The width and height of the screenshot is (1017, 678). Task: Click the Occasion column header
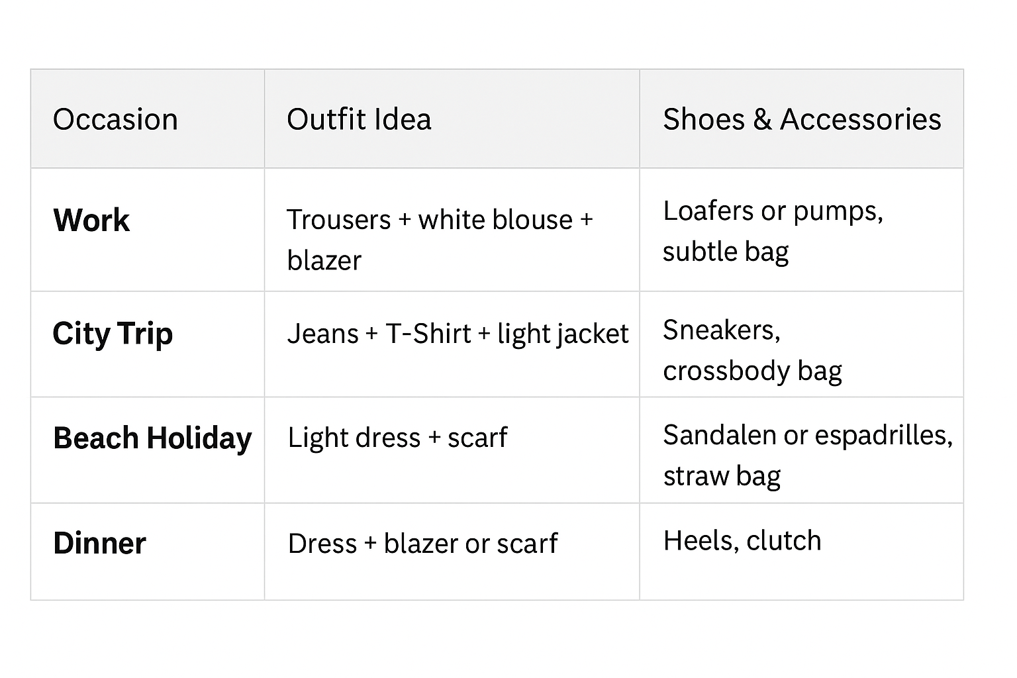(115, 120)
